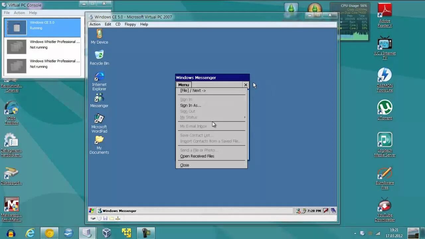The width and height of the screenshot is (425, 239).
Task: Launch the uTorrent desktop shortcut
Action: 385,110
